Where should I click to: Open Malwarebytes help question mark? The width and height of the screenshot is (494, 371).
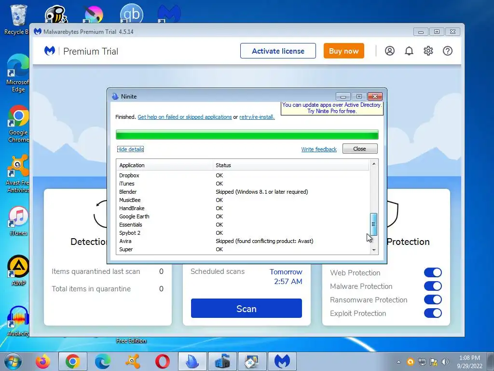[448, 51]
